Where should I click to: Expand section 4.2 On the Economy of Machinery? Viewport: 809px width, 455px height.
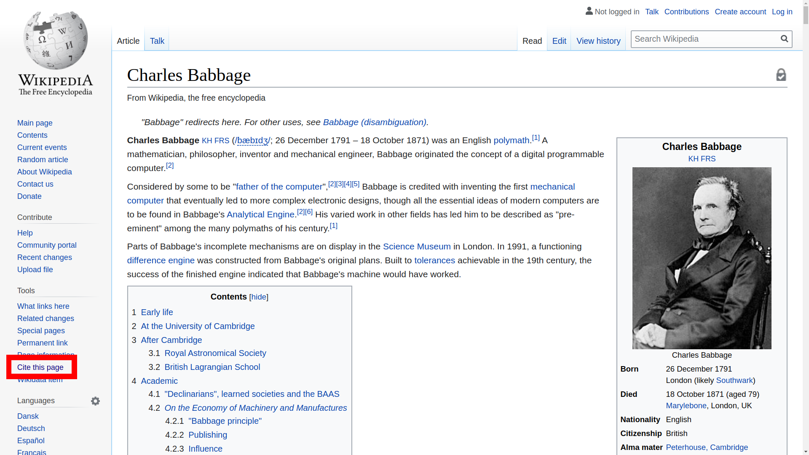click(x=255, y=408)
